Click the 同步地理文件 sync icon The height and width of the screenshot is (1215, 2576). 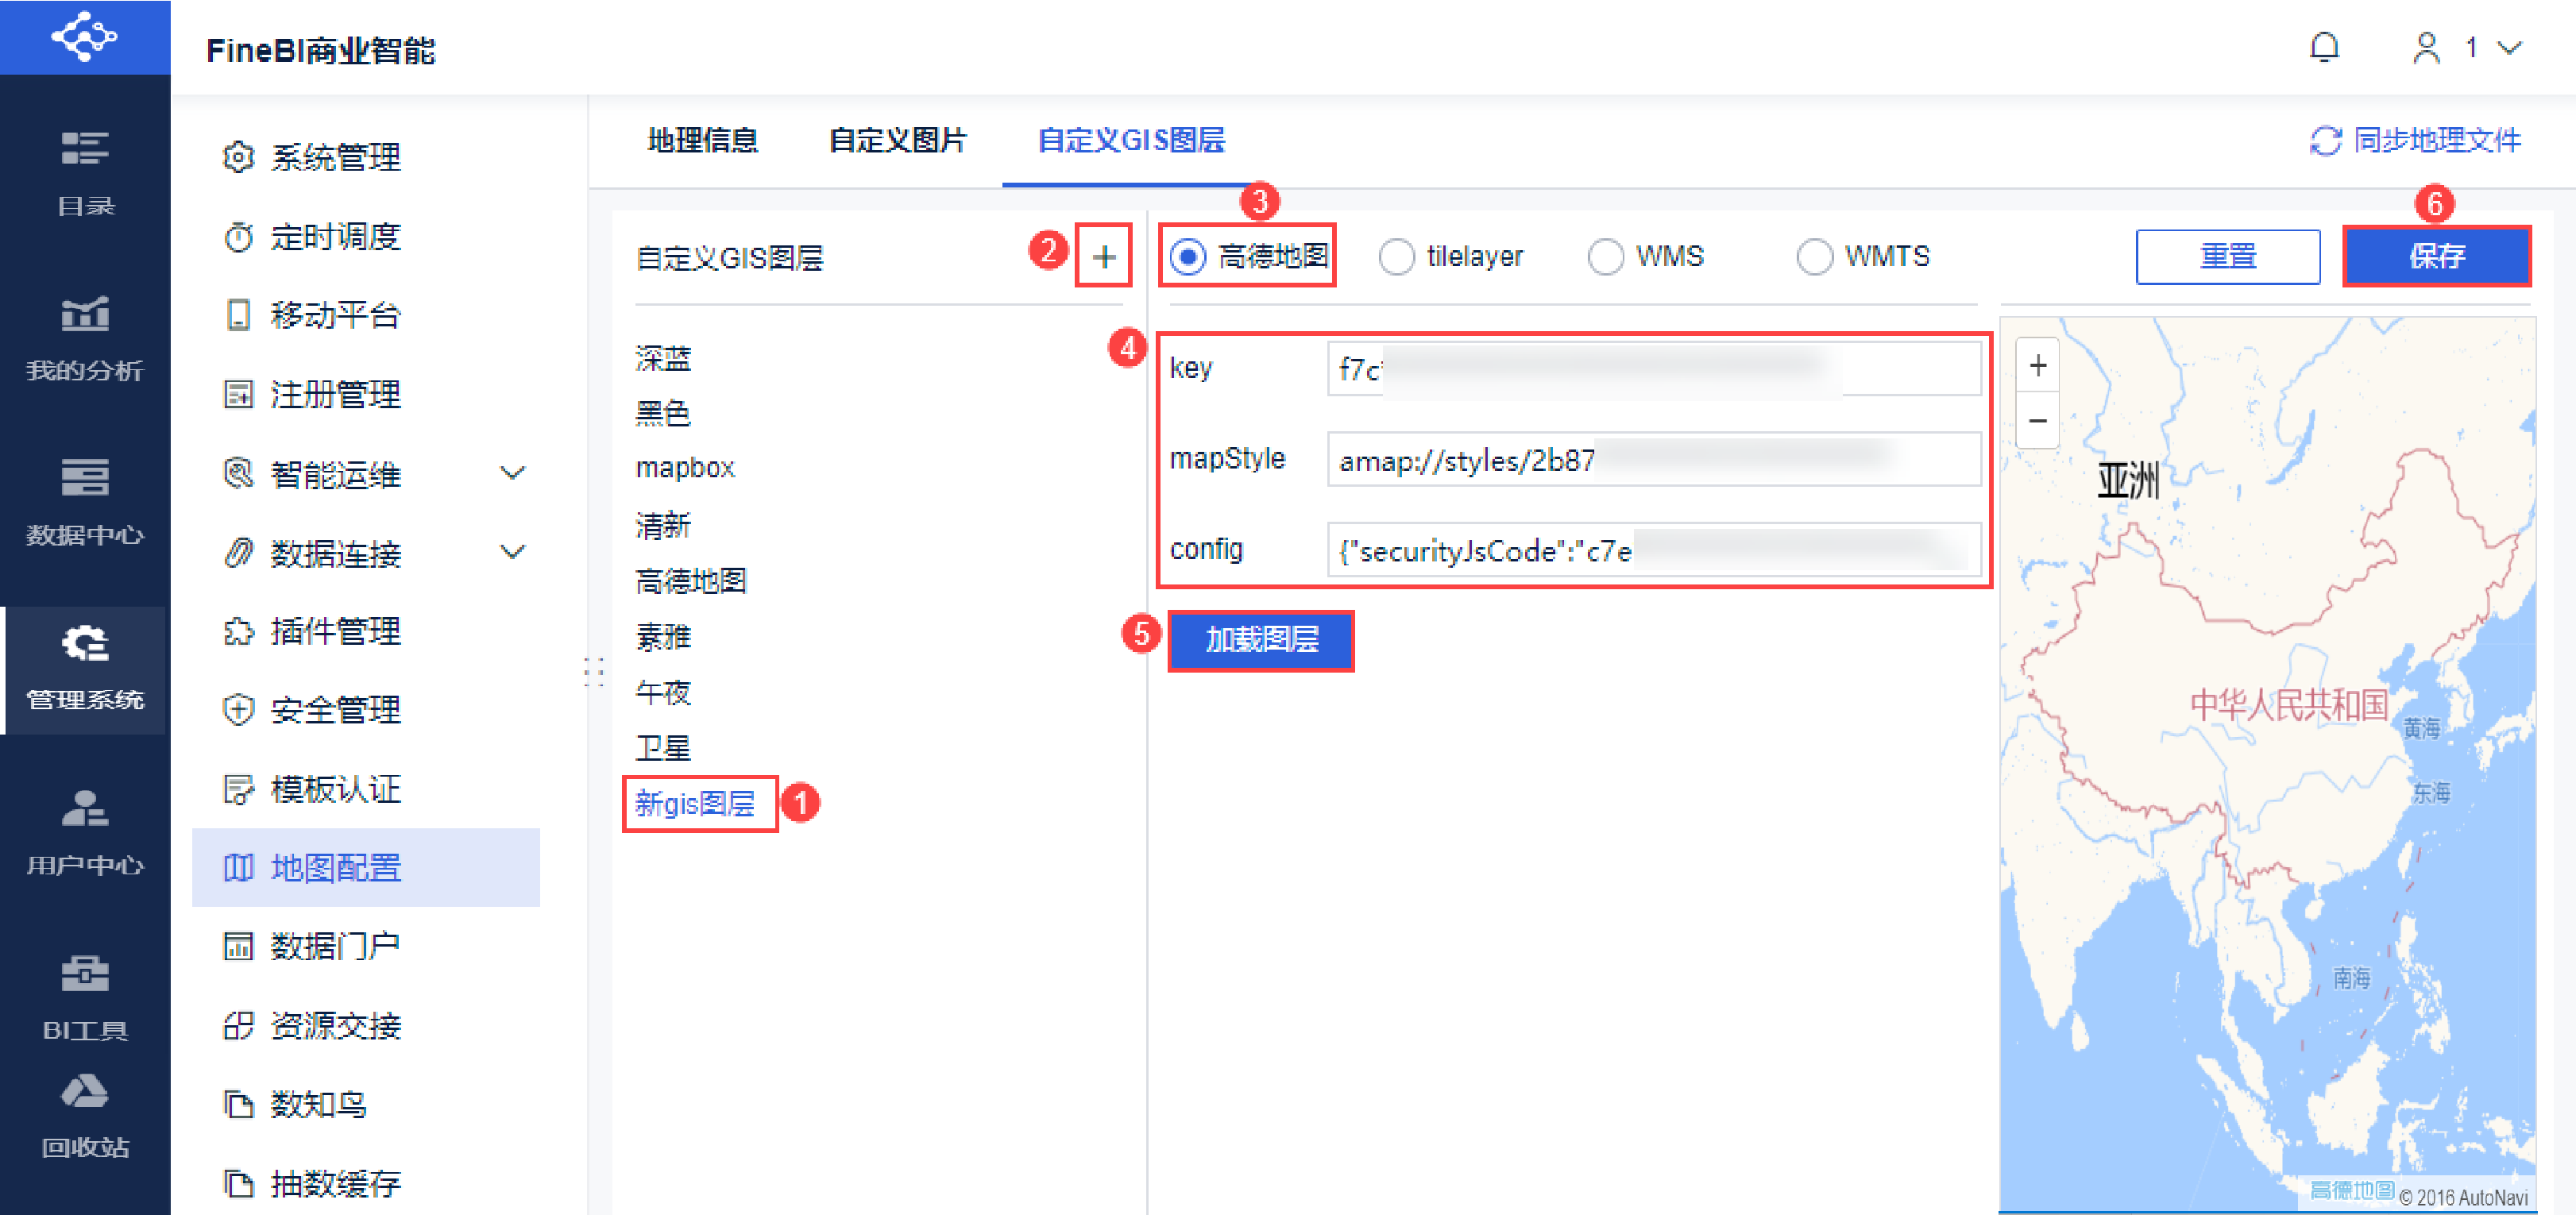pyautogui.click(x=2325, y=141)
